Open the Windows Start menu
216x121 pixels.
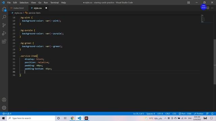[x=3, y=118]
